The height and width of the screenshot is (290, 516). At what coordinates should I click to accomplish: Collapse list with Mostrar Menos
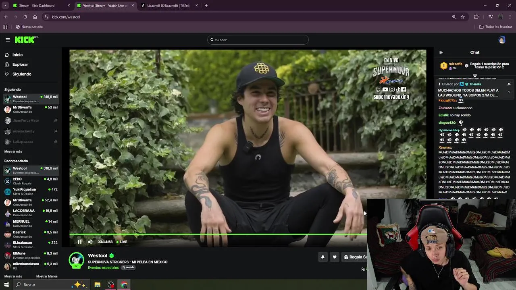click(47, 276)
